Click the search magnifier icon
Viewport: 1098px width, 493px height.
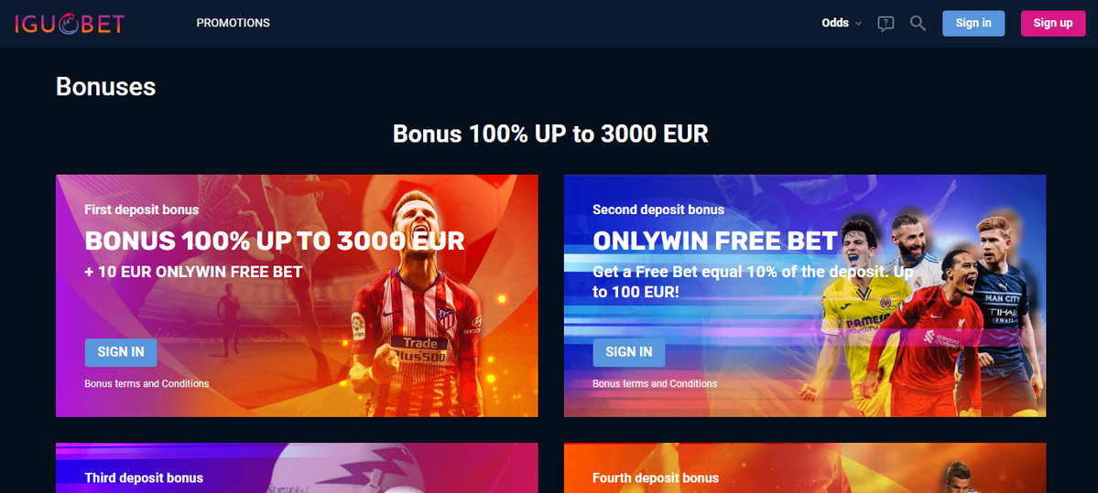click(x=918, y=23)
